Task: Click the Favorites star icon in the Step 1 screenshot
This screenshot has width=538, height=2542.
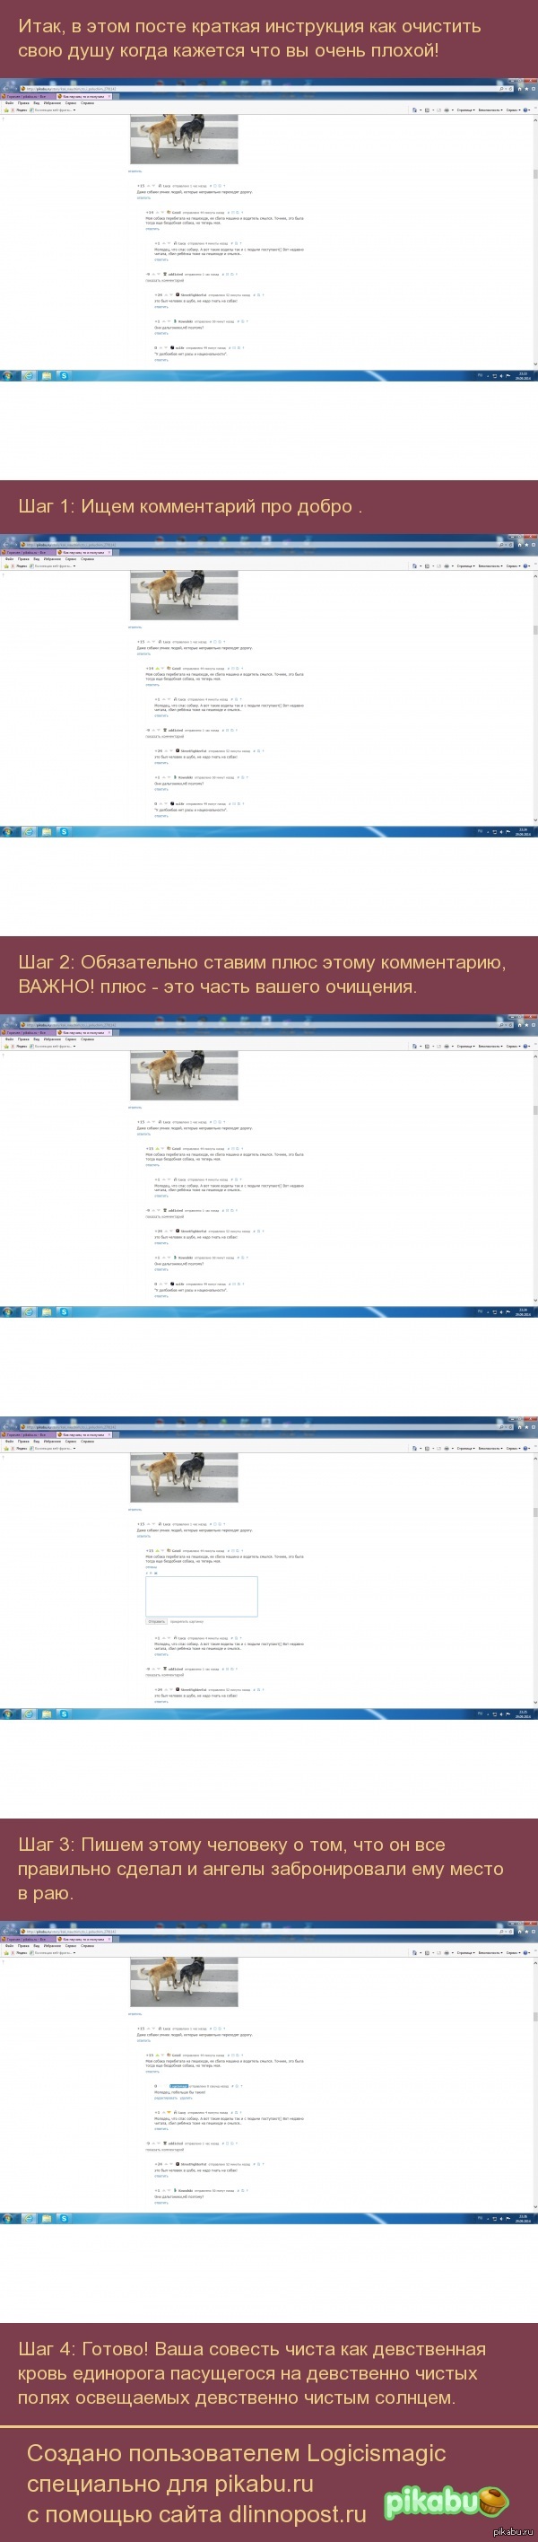Action: coord(7,565)
